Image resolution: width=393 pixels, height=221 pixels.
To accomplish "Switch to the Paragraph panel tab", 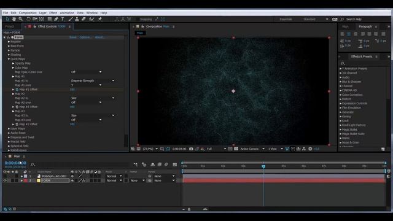I will point(365,26).
